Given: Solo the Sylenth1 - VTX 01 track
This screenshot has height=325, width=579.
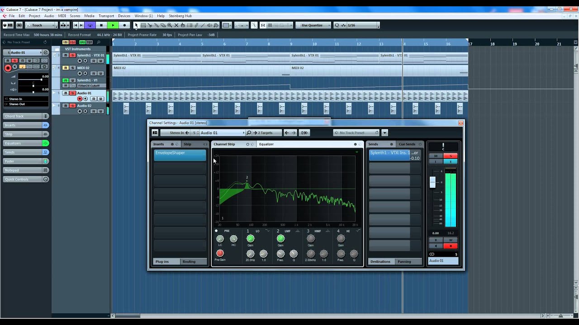Looking at the screenshot, I should (72, 56).
